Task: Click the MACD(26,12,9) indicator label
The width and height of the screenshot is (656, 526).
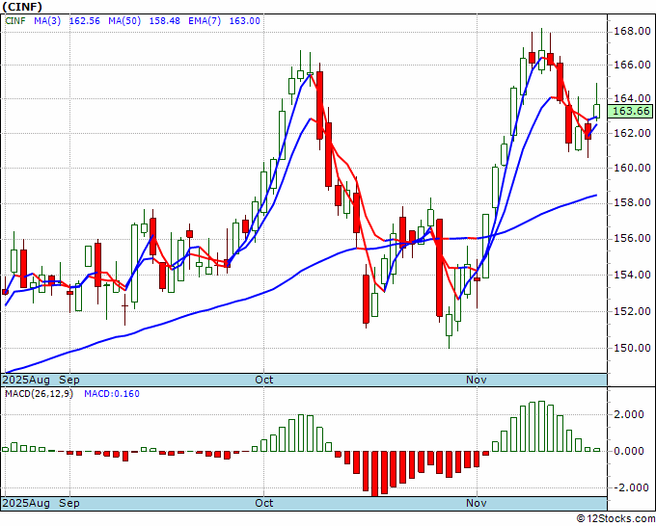Action: (x=39, y=394)
